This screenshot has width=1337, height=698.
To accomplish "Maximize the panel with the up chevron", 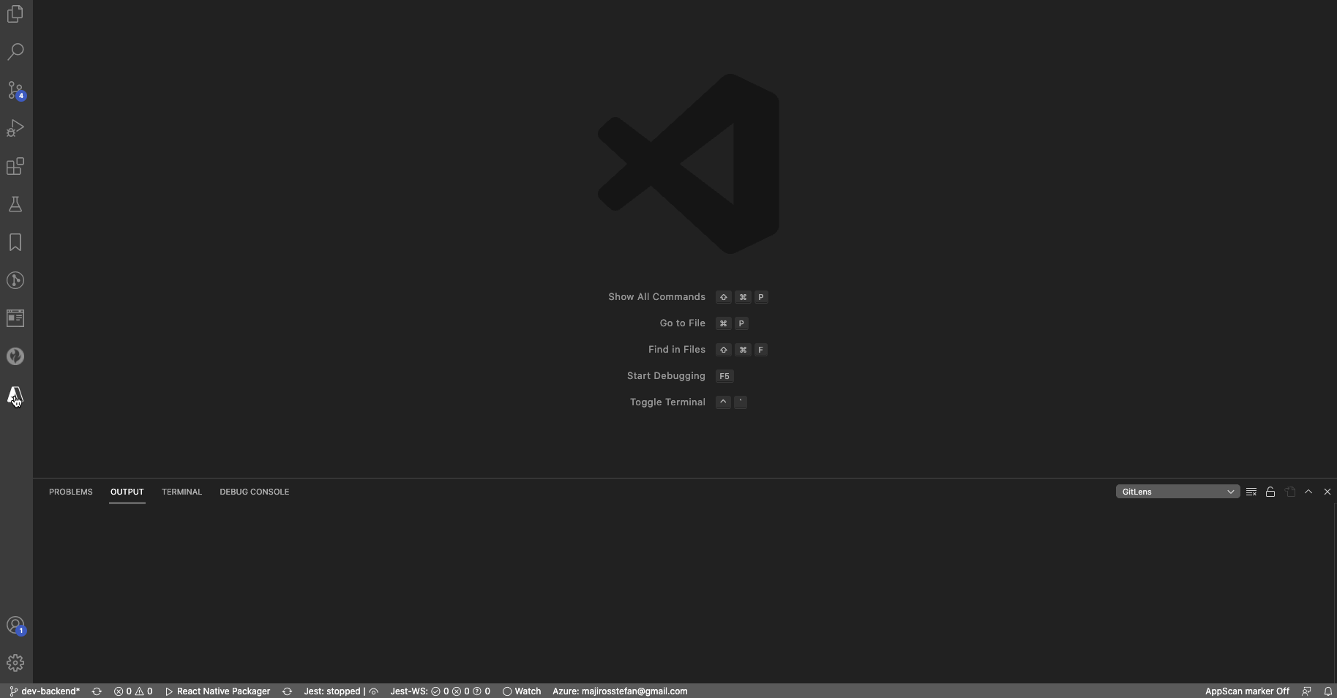I will (1308, 492).
